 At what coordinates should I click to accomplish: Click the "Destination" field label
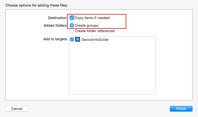(x=58, y=18)
